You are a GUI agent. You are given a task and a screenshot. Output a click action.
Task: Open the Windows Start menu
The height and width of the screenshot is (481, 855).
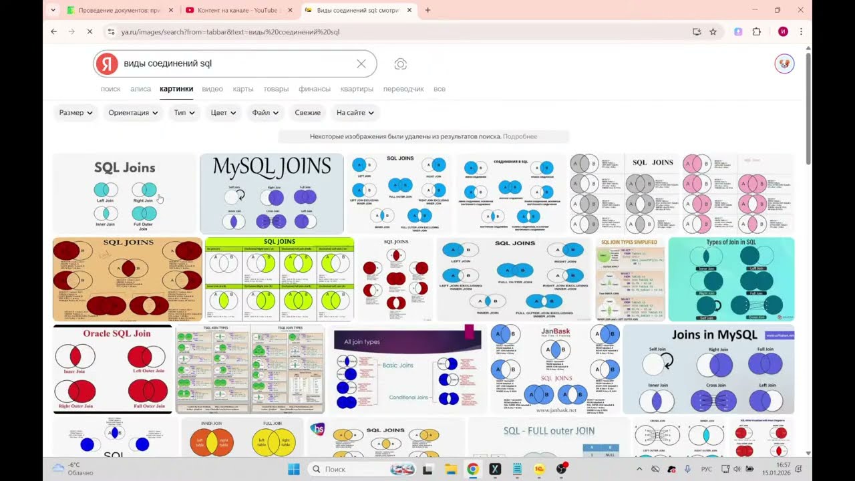point(294,469)
